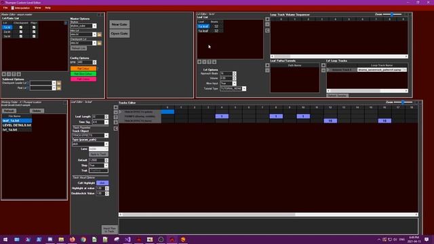Add path plus icon beside Leaf Paths/Tunnels
434x244 pixels.
click(267, 65)
